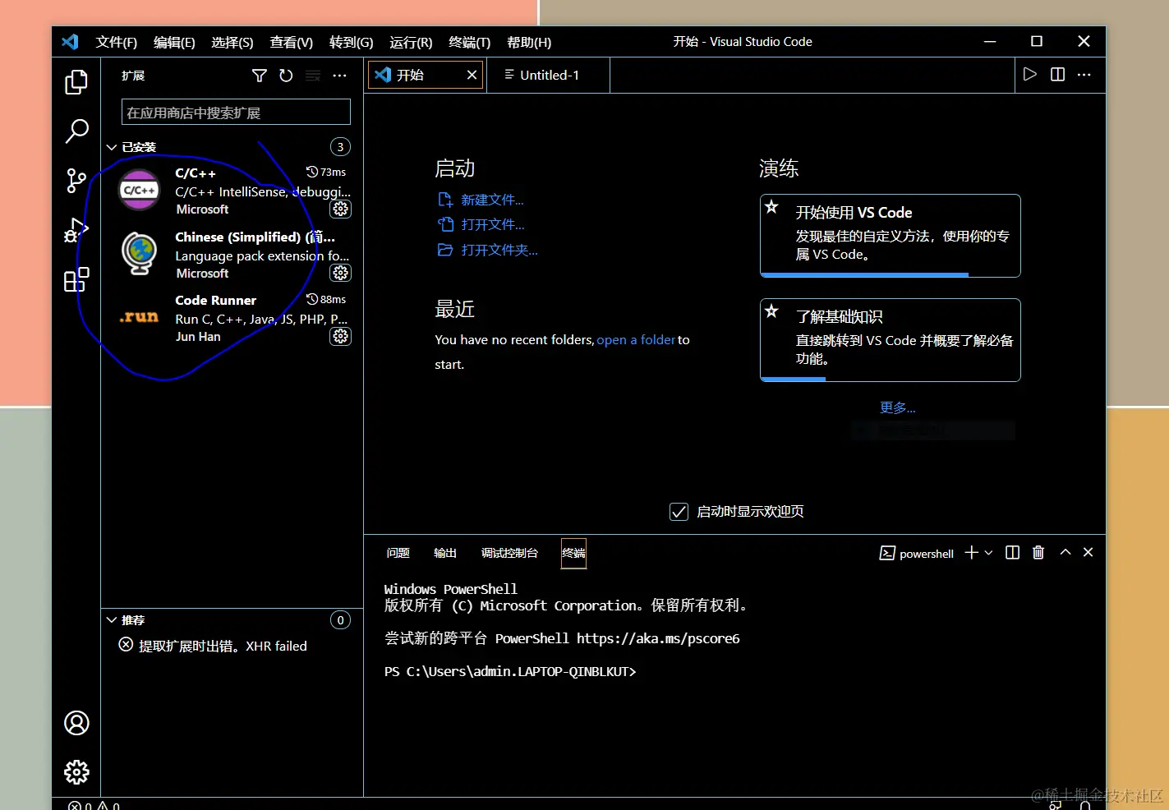Toggle 启动时显示欢迎页 checkbox

click(x=679, y=512)
